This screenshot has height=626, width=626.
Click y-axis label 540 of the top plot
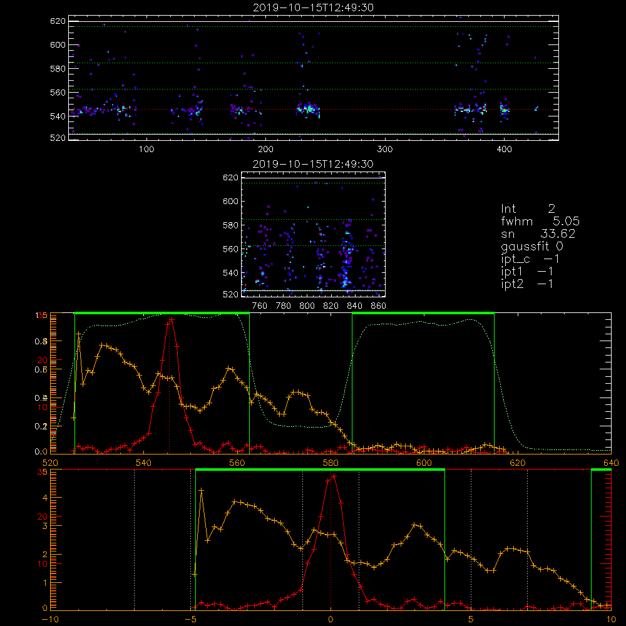(58, 116)
